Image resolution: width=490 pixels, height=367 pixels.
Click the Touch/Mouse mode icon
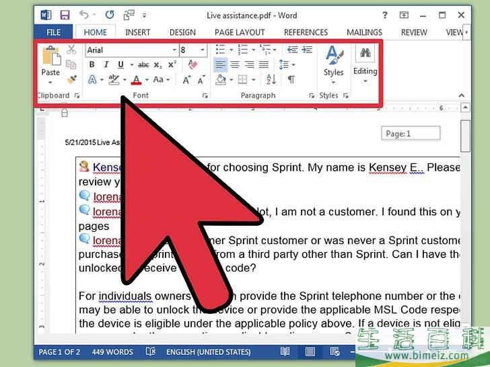(x=129, y=15)
